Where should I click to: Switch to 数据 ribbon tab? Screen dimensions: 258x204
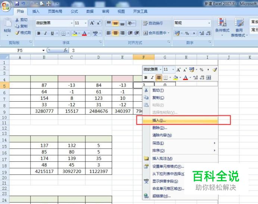point(90,11)
